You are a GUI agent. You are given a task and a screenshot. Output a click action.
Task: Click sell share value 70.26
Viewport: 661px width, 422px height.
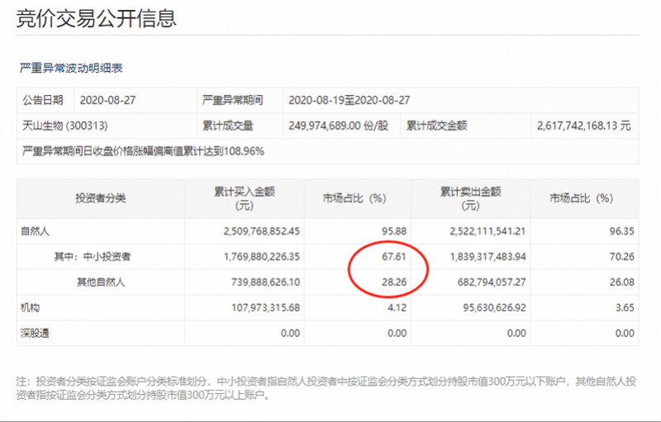[622, 257]
